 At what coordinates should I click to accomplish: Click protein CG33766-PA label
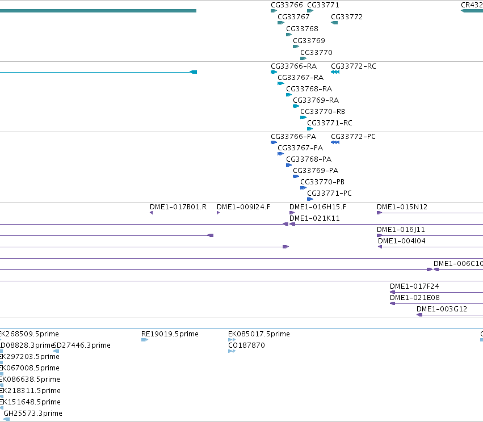coord(293,137)
